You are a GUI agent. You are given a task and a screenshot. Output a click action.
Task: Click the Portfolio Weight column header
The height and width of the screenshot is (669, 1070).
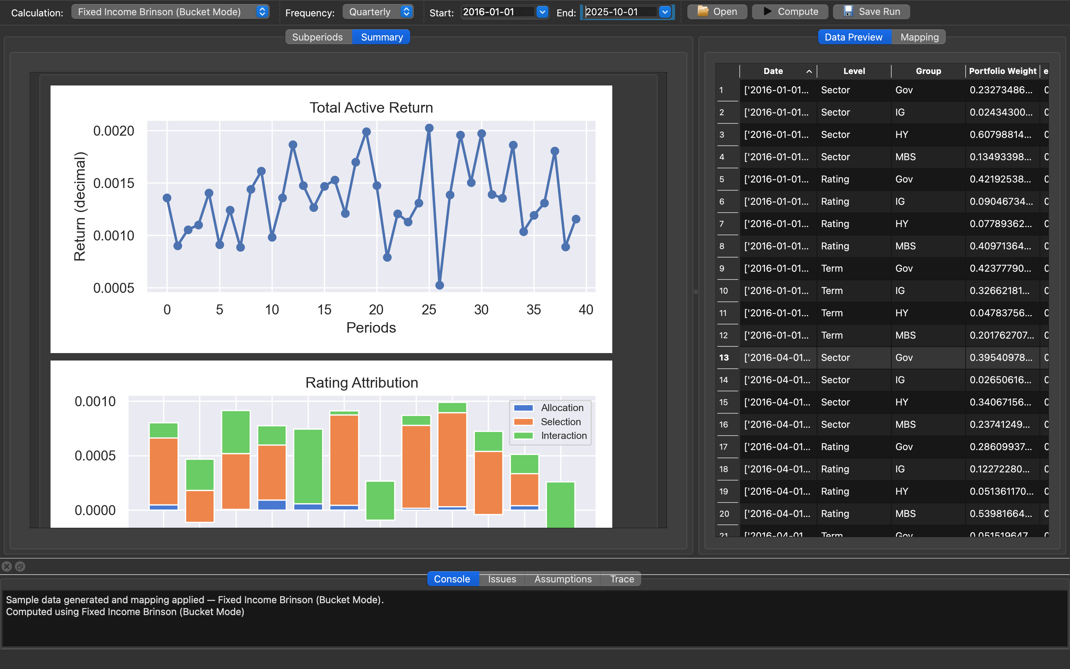(1002, 71)
